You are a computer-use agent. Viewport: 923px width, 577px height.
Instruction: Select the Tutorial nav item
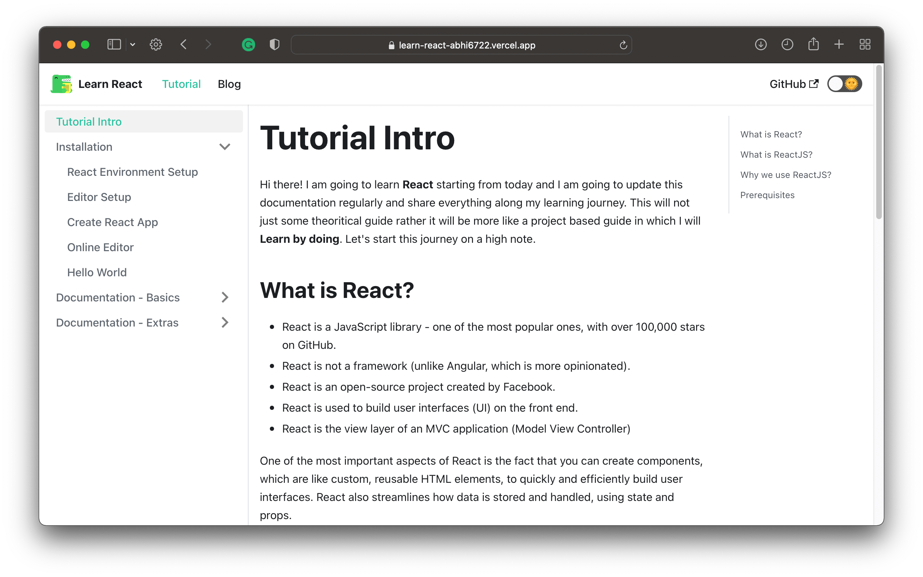point(182,84)
